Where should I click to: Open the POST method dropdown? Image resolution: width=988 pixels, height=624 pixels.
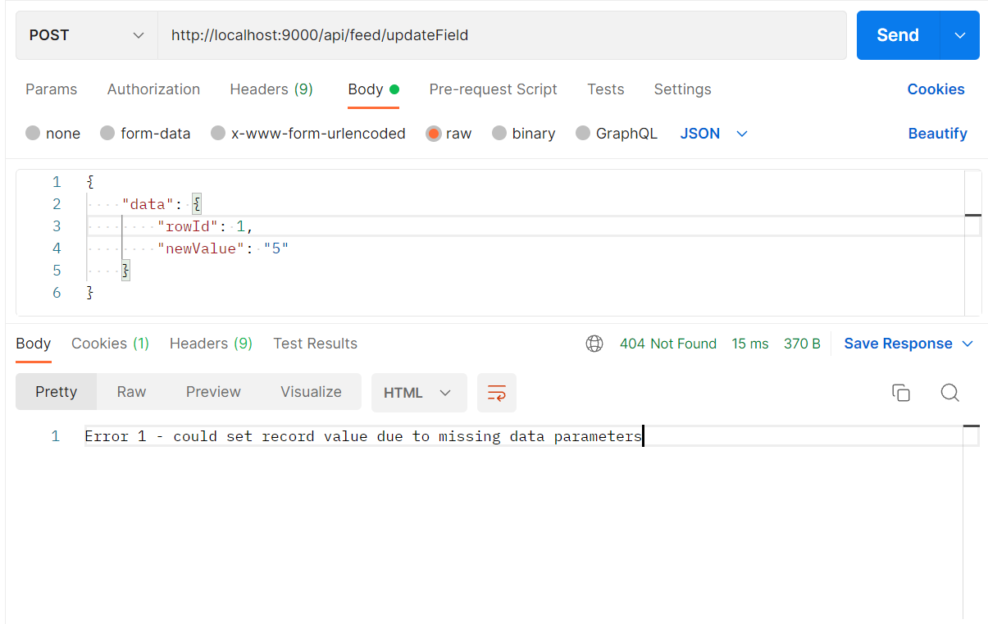(x=87, y=35)
